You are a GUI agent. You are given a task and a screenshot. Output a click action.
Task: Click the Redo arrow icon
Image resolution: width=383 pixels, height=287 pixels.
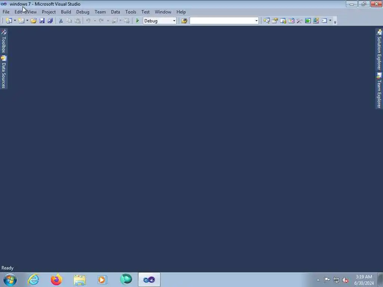tap(101, 21)
